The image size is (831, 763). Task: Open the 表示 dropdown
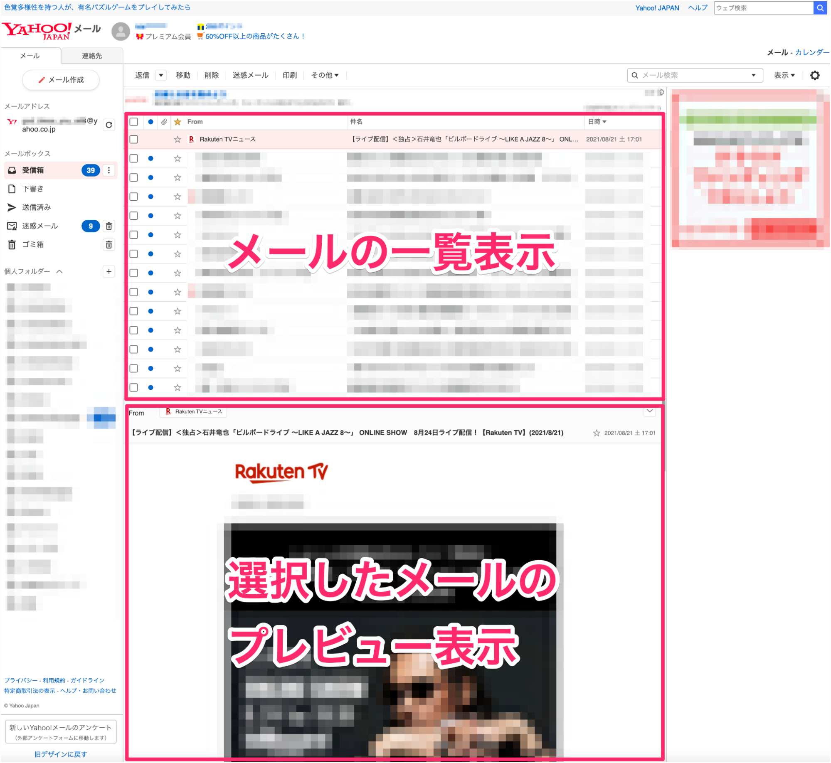pyautogui.click(x=784, y=75)
